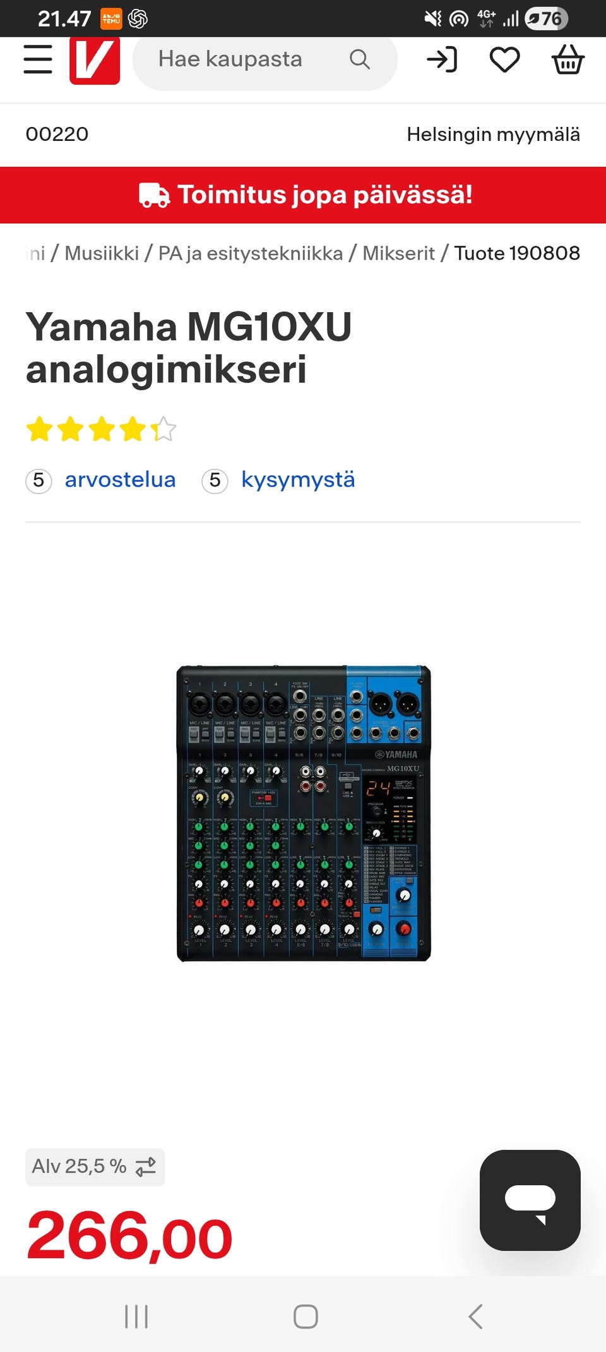Change postal code 00220
The height and width of the screenshot is (1352, 606).
[x=57, y=134]
